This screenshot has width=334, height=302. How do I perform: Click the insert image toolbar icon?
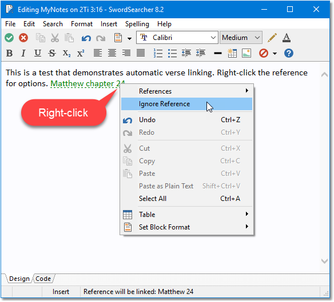[x=246, y=53]
